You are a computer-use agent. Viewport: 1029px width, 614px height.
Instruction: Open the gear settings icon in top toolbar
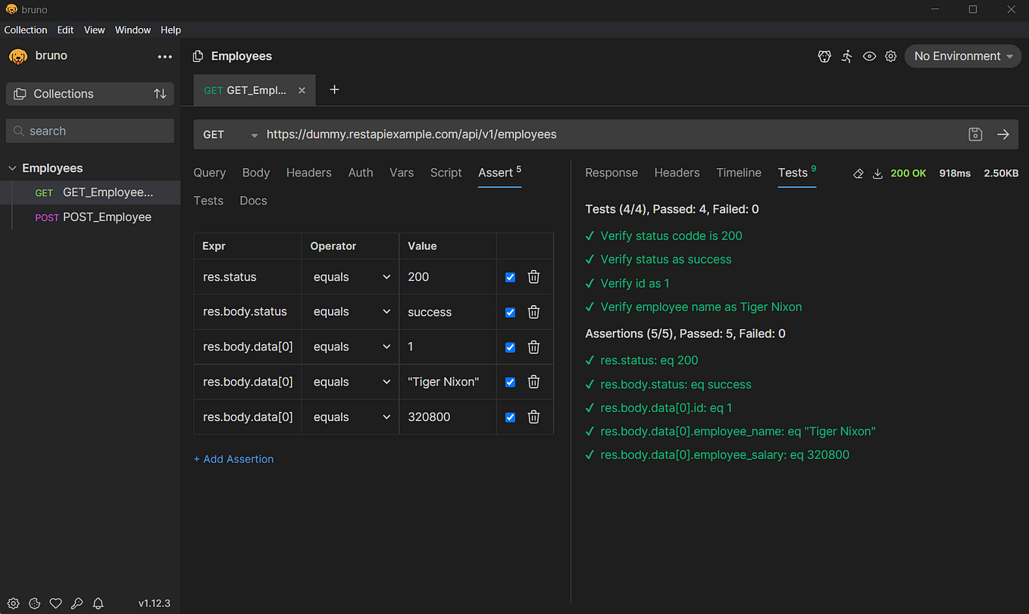click(x=891, y=56)
